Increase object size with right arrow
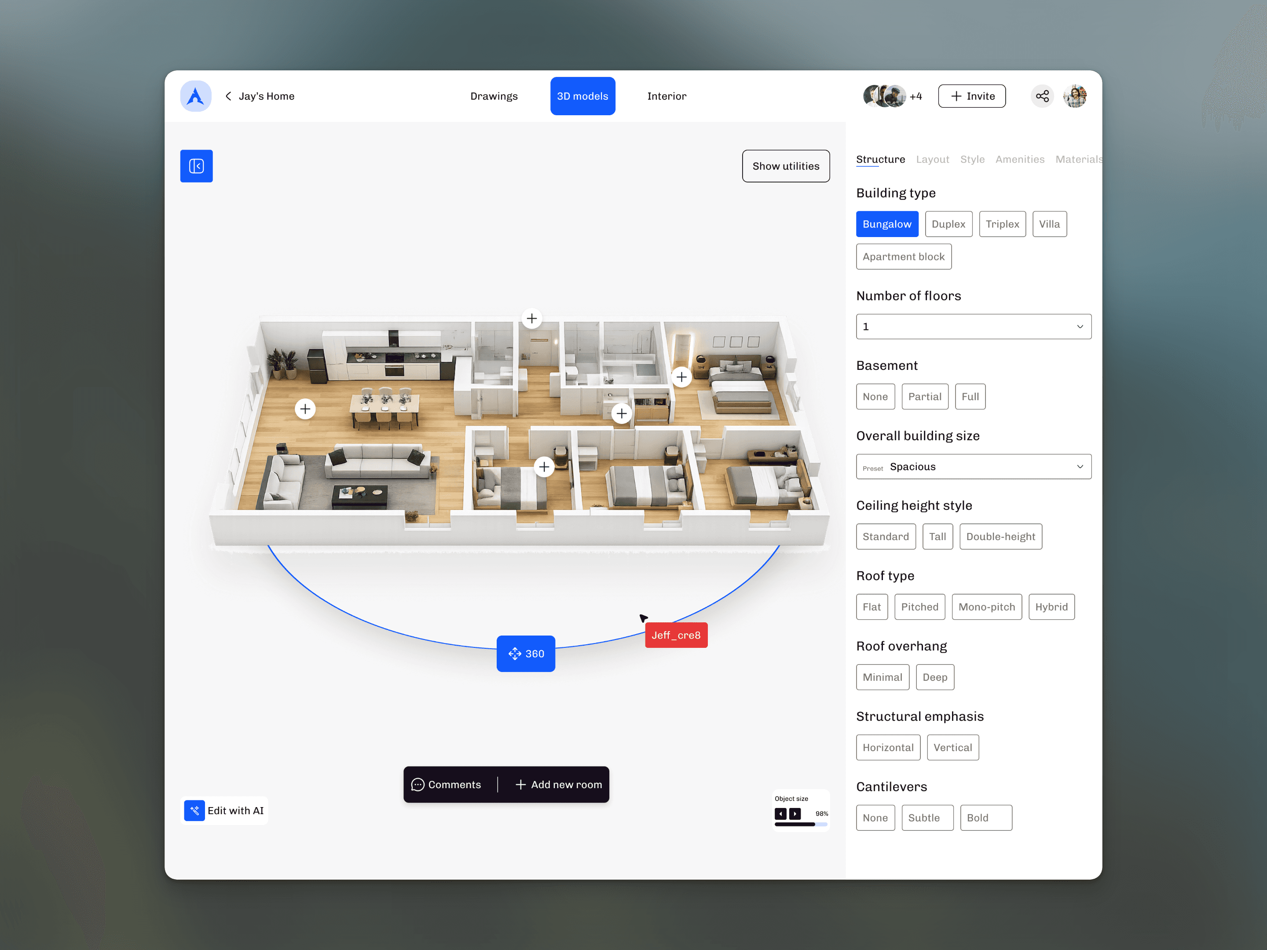Screen dimensions: 1267x950 click(795, 814)
